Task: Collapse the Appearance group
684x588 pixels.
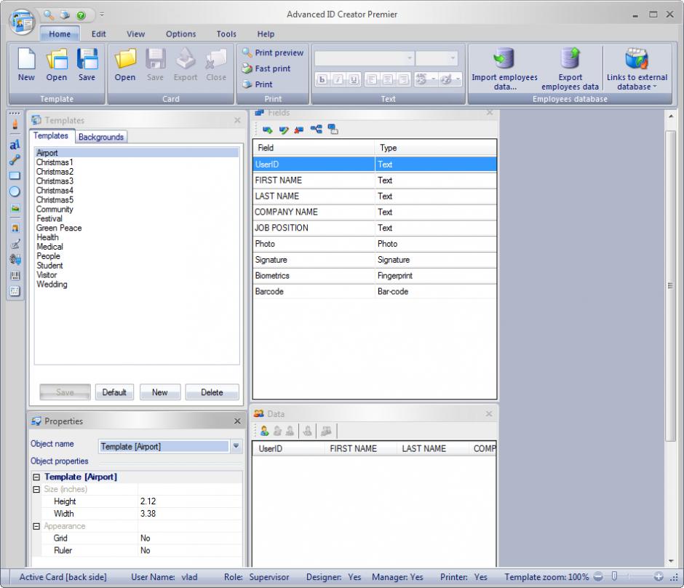Action: (36, 526)
